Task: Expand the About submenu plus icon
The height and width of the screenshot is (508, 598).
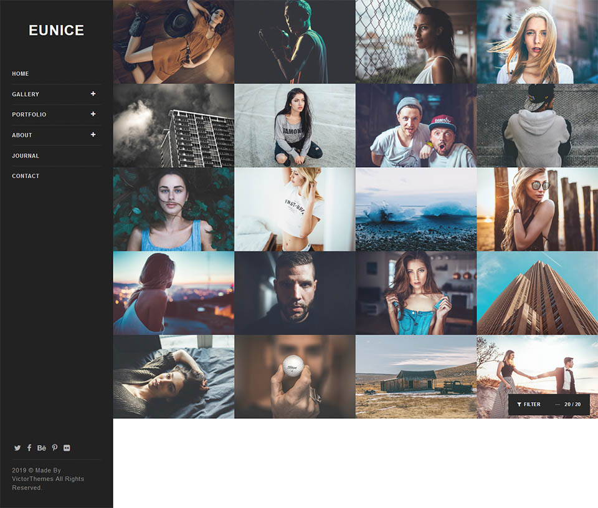Action: (x=93, y=135)
